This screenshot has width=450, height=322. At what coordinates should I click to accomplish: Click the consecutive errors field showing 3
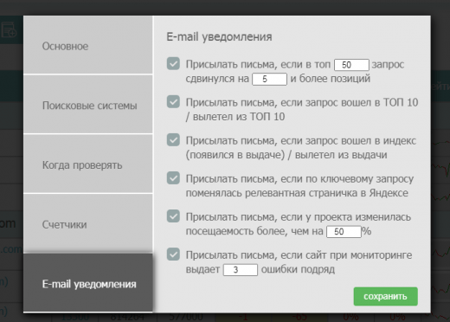click(241, 270)
